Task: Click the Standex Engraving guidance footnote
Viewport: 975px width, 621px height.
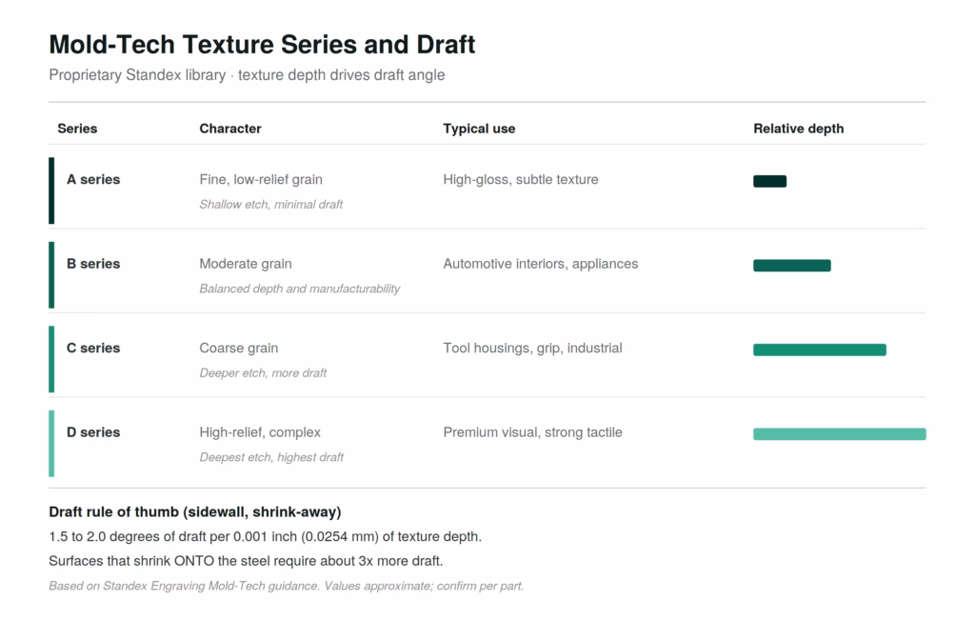Action: click(286, 586)
